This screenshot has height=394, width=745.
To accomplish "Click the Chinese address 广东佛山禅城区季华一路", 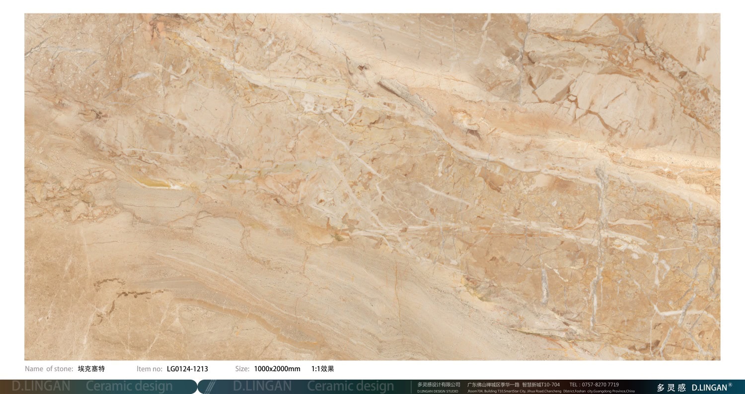I will [493, 385].
